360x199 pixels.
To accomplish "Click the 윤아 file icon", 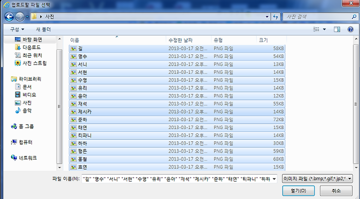I will [x=73, y=95].
